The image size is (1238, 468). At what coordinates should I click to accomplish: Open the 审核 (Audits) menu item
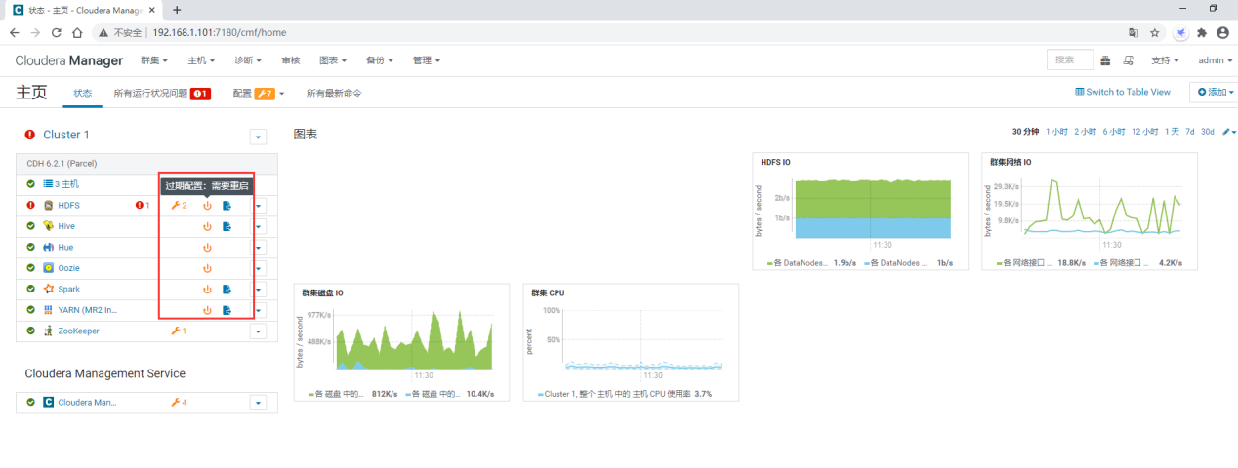pos(291,60)
